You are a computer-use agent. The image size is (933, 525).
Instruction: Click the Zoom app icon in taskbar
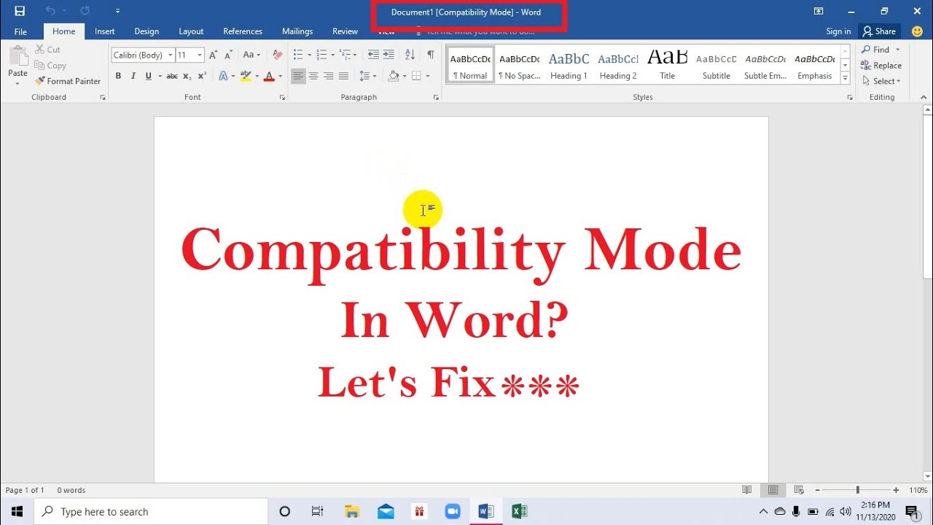coord(453,511)
